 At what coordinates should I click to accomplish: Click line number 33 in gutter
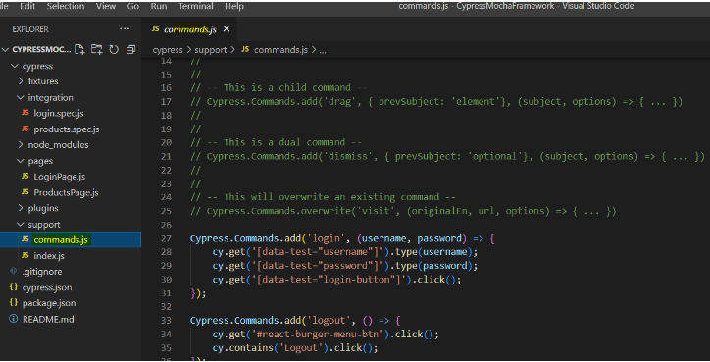pyautogui.click(x=166, y=321)
